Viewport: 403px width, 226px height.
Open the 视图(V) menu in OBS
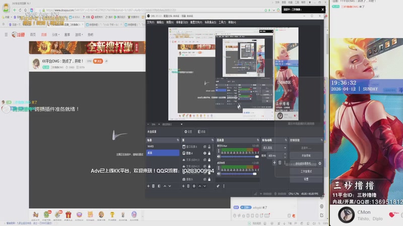(x=170, y=22)
